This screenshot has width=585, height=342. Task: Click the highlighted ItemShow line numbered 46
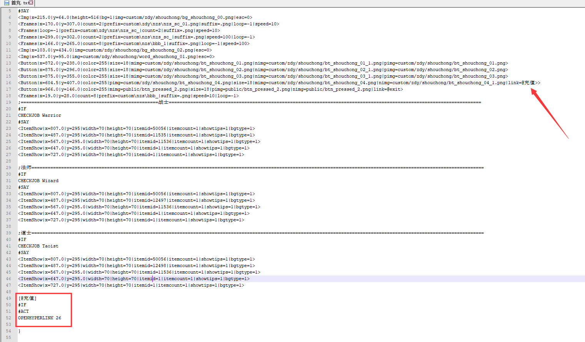click(x=134, y=279)
